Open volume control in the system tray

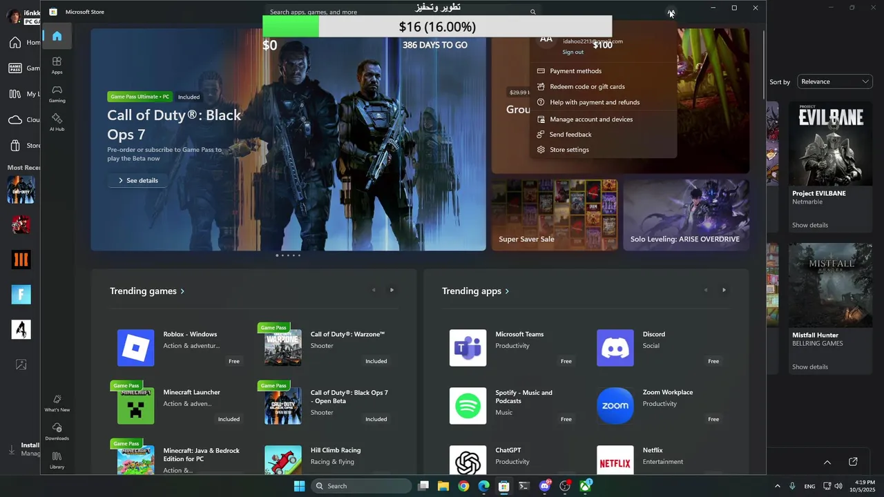(838, 486)
